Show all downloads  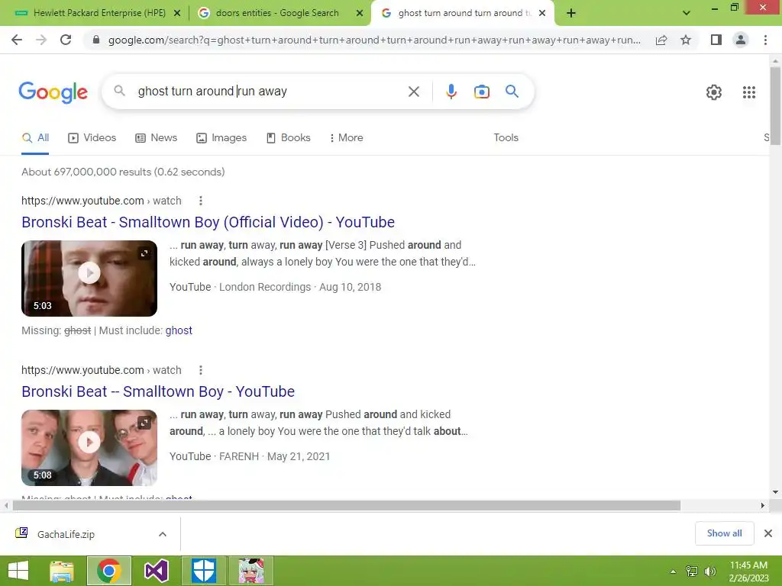(724, 533)
